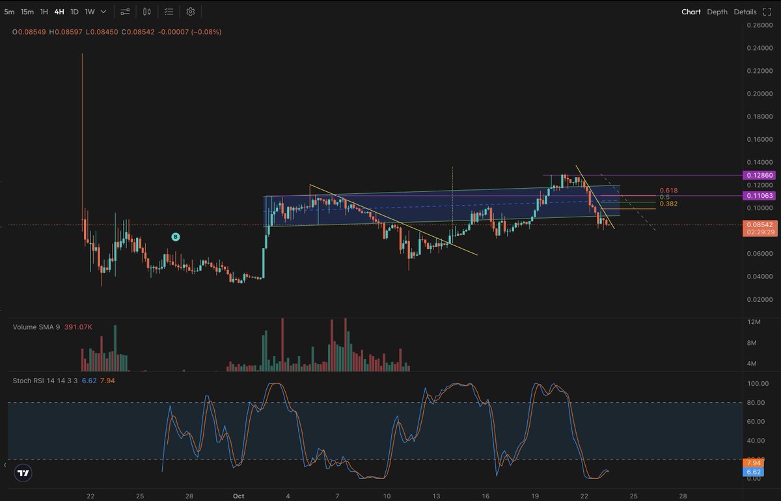
Task: Click the 0.382 Fibonacci level label
Action: click(x=669, y=204)
